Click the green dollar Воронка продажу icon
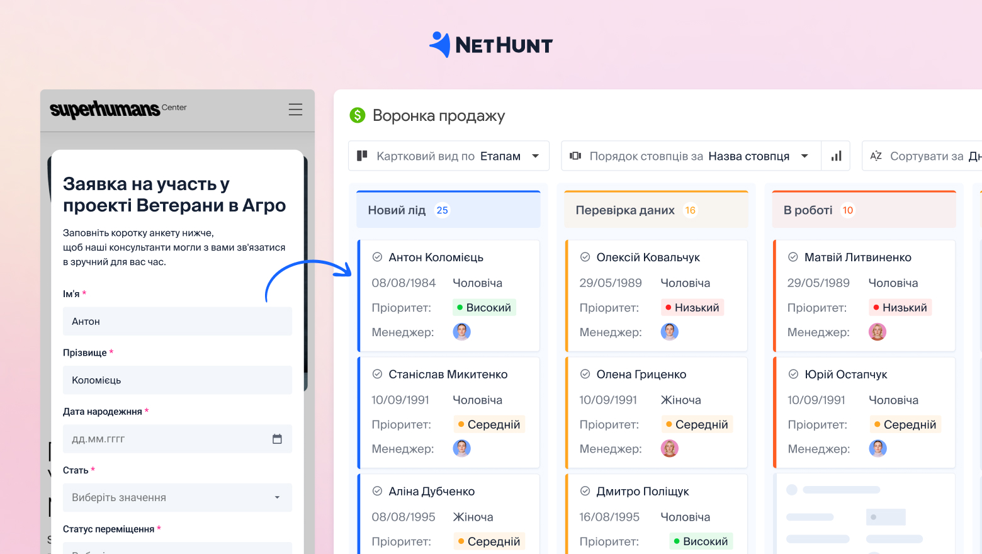The image size is (982, 554). pyautogui.click(x=358, y=115)
